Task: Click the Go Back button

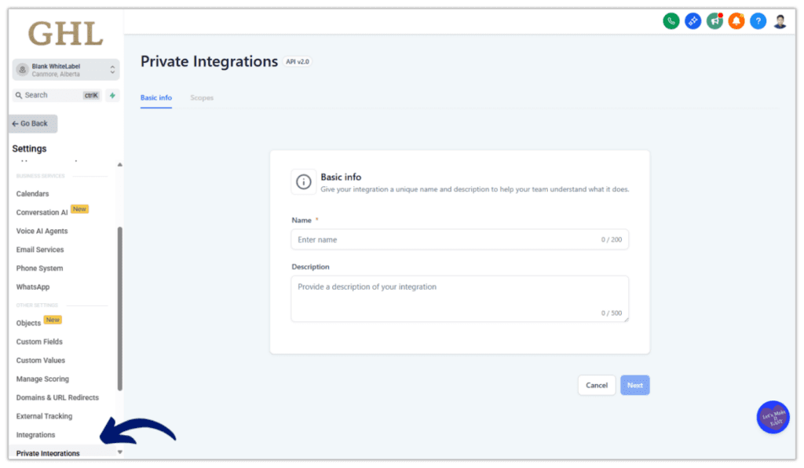Action: tap(31, 123)
